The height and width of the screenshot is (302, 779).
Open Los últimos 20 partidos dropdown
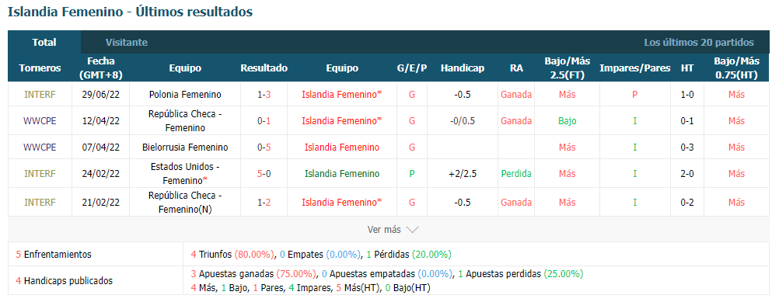pos(698,43)
